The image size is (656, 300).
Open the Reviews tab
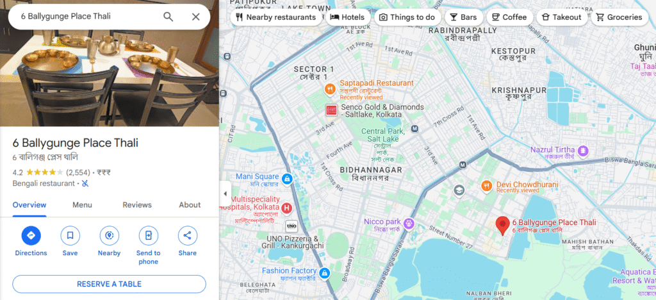137,205
